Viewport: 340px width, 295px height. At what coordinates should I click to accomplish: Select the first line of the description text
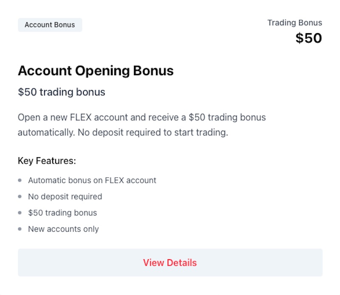(x=142, y=117)
